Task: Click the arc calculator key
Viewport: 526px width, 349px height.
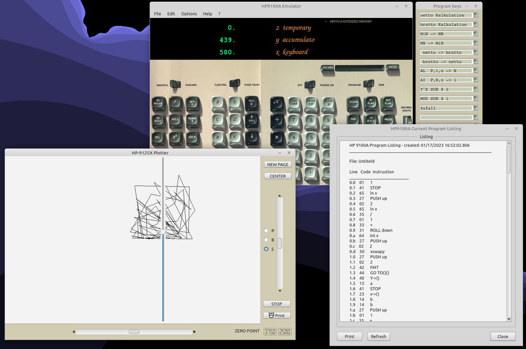Action: pyautogui.click(x=193, y=103)
